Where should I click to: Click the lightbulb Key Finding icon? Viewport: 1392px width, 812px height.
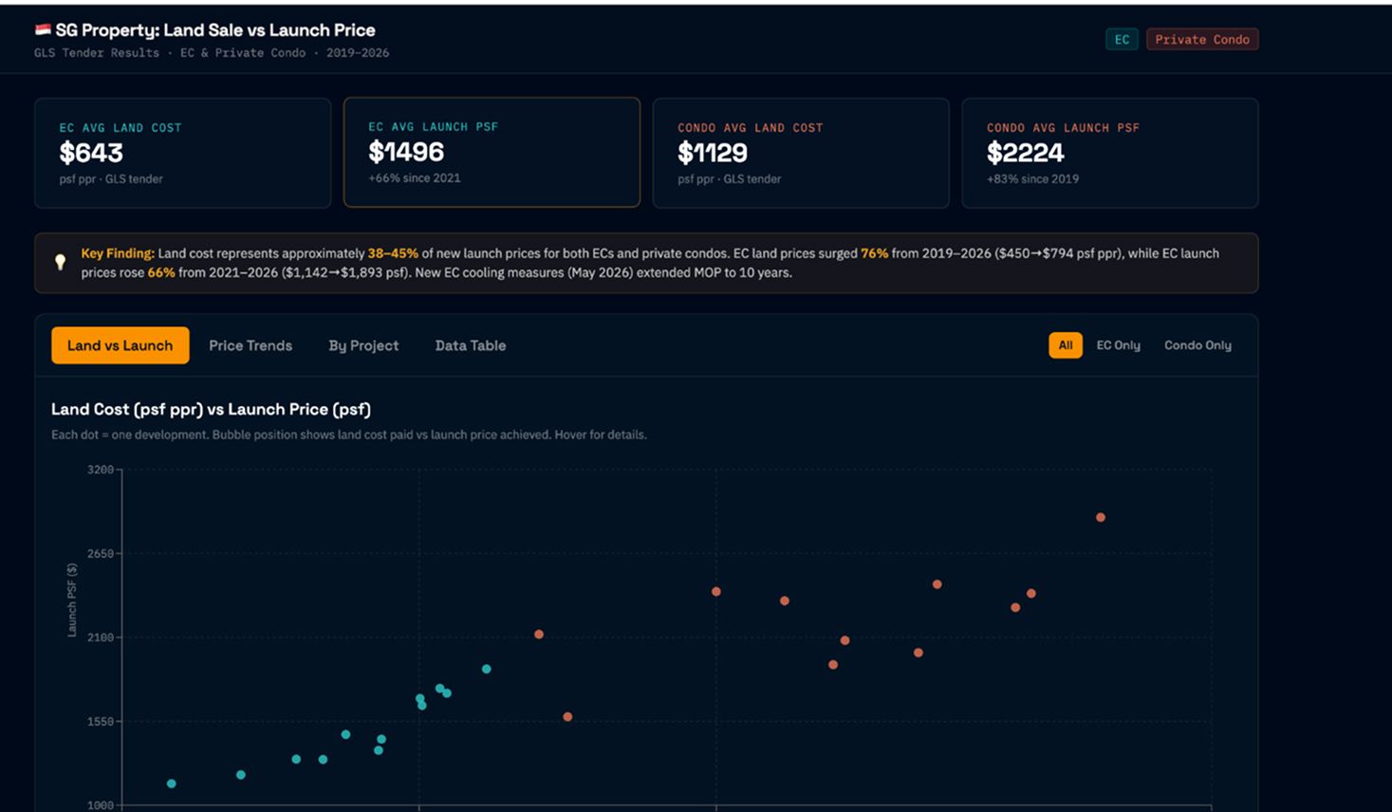[x=60, y=263]
